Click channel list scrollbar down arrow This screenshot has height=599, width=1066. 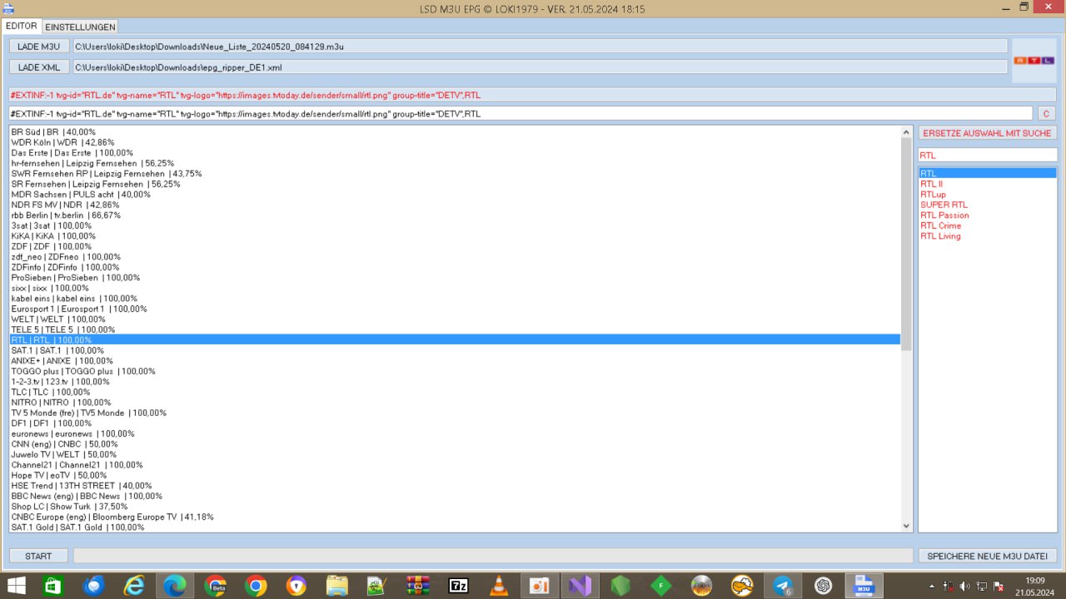(907, 526)
